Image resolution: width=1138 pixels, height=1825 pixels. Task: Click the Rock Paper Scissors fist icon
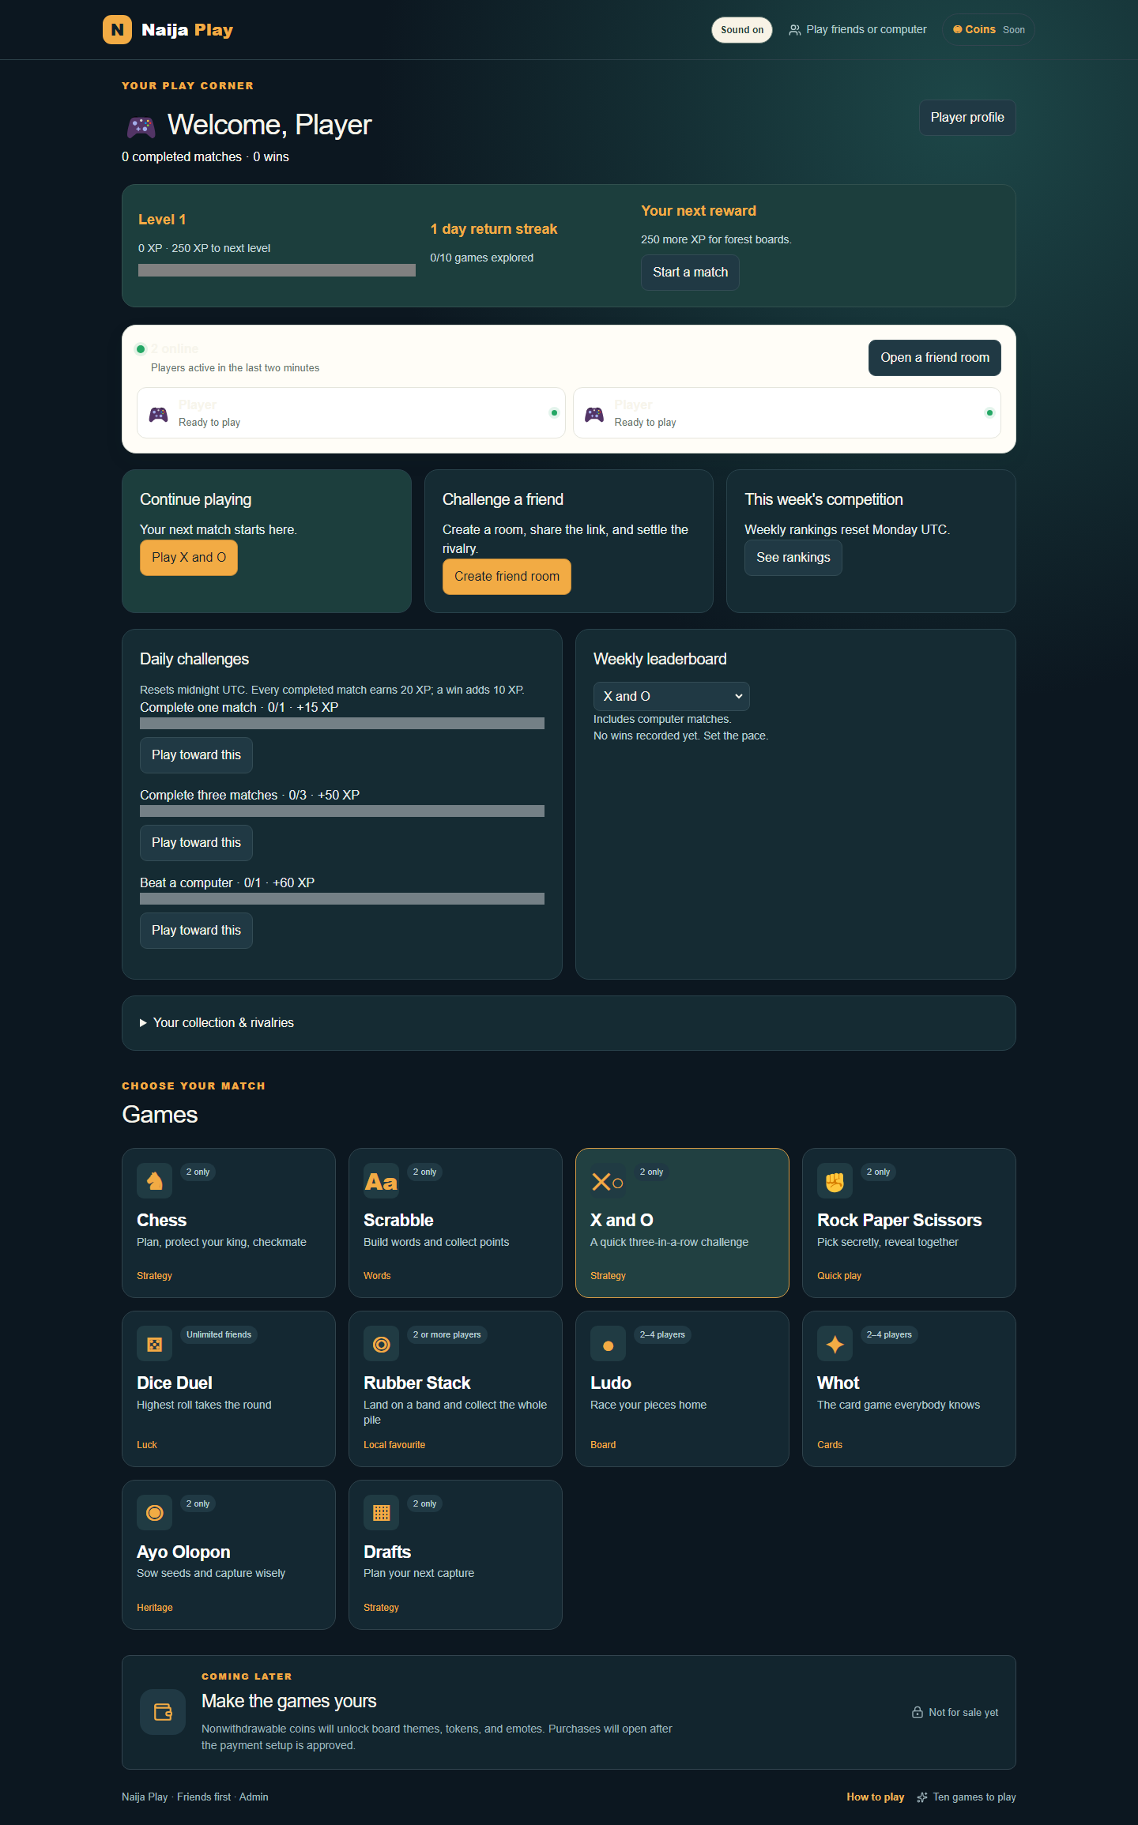pyautogui.click(x=835, y=1181)
